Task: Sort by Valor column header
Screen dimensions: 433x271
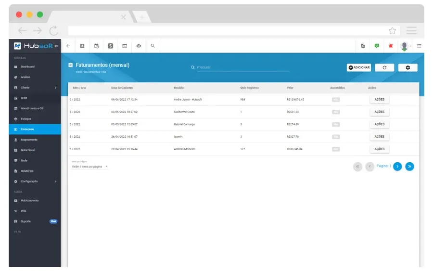Action: [x=290, y=88]
